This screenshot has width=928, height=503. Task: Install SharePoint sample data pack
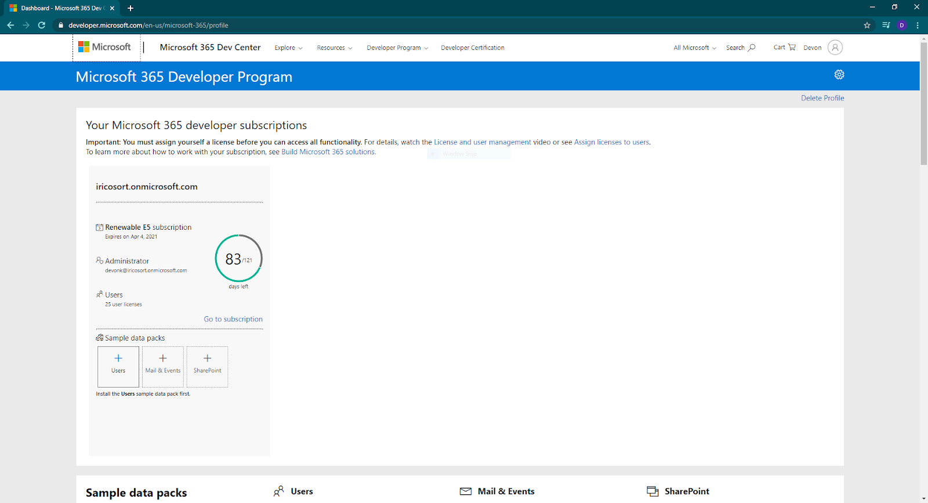coord(208,367)
